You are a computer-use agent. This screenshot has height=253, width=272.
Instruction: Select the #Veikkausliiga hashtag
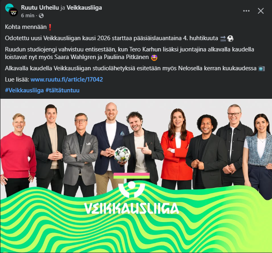coord(24,90)
